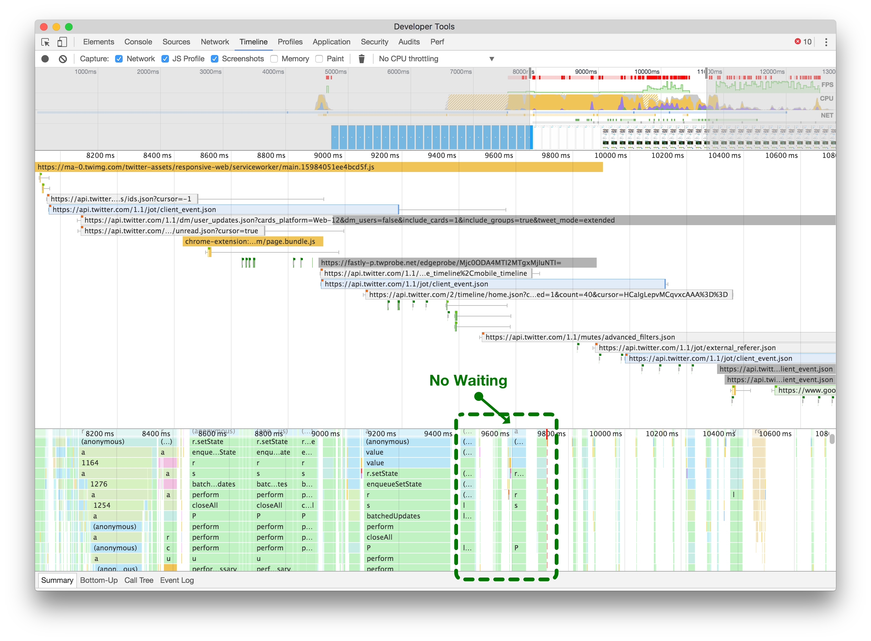Open the Console tab
The height and width of the screenshot is (641, 871).
coord(138,42)
